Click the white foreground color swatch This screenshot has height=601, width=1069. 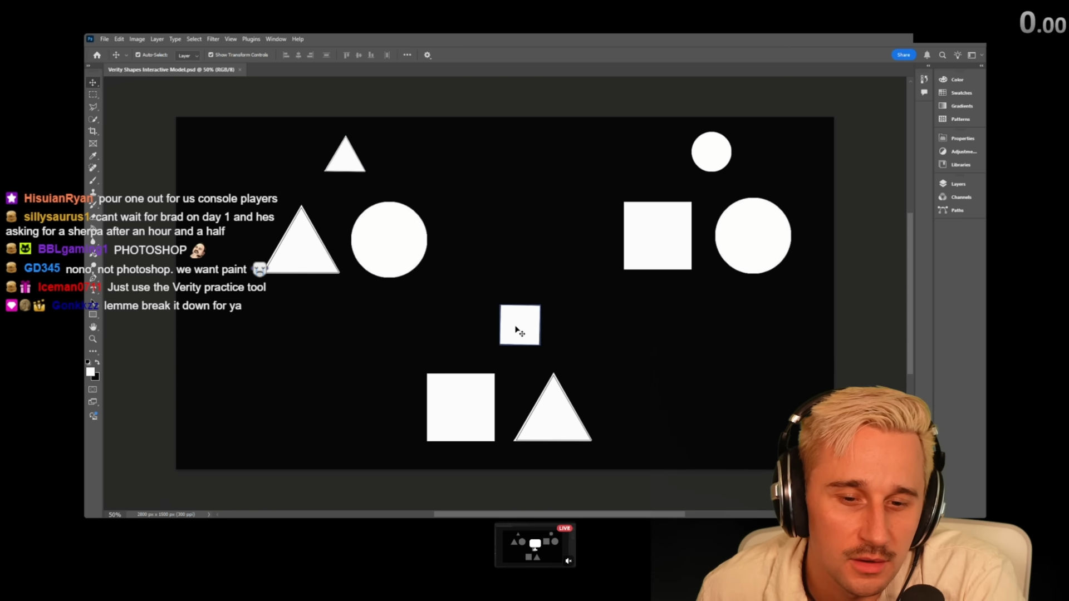[90, 372]
